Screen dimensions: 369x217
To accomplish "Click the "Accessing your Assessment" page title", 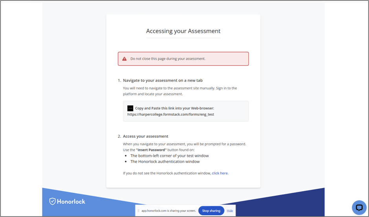I will 183,31.
